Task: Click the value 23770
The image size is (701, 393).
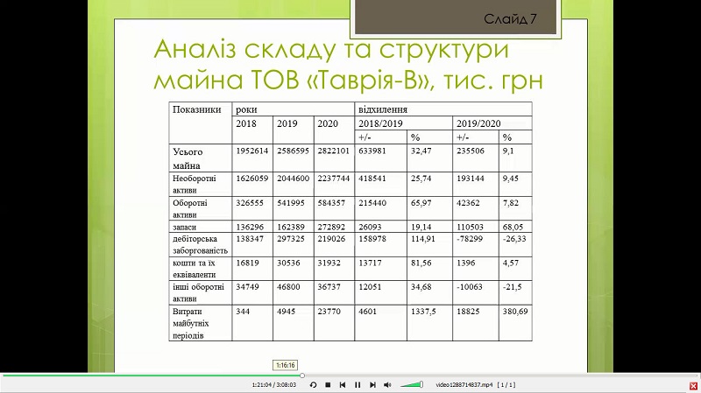Action: point(329,312)
